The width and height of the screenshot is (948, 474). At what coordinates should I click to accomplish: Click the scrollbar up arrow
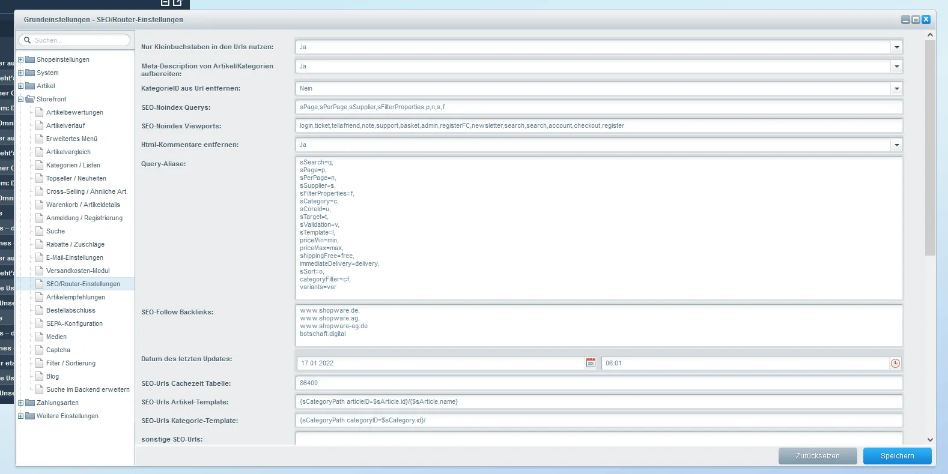[x=930, y=35]
